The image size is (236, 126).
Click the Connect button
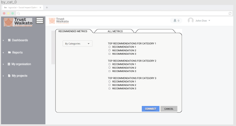coord(151,109)
